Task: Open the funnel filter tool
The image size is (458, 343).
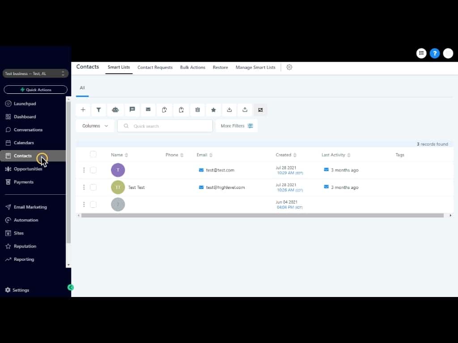Action: pos(99,110)
